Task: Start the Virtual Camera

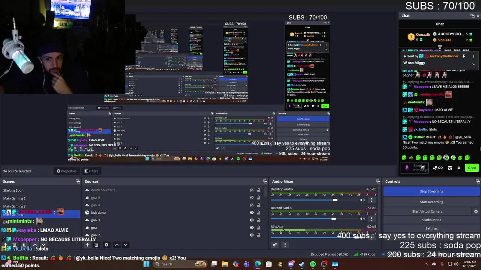Action: tap(427, 211)
